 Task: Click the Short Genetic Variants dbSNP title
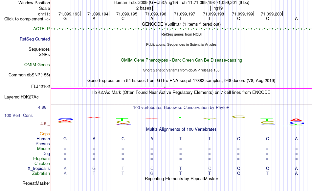tap(181, 70)
